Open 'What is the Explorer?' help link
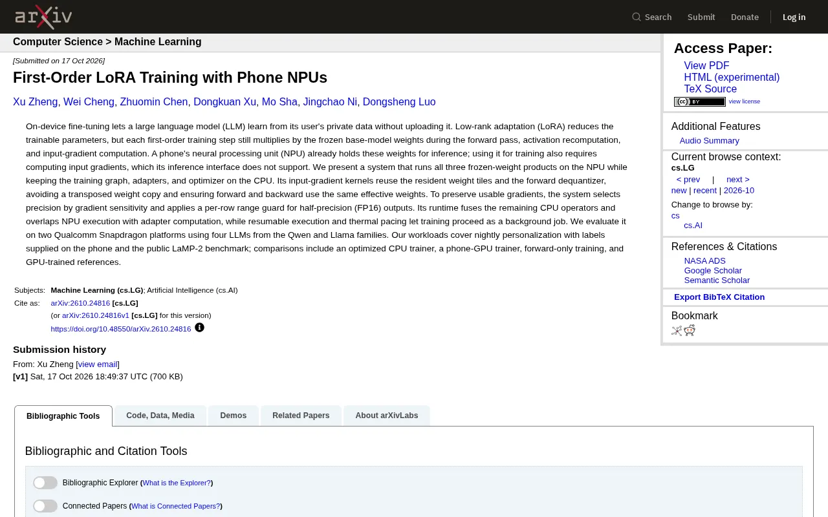 (177, 483)
